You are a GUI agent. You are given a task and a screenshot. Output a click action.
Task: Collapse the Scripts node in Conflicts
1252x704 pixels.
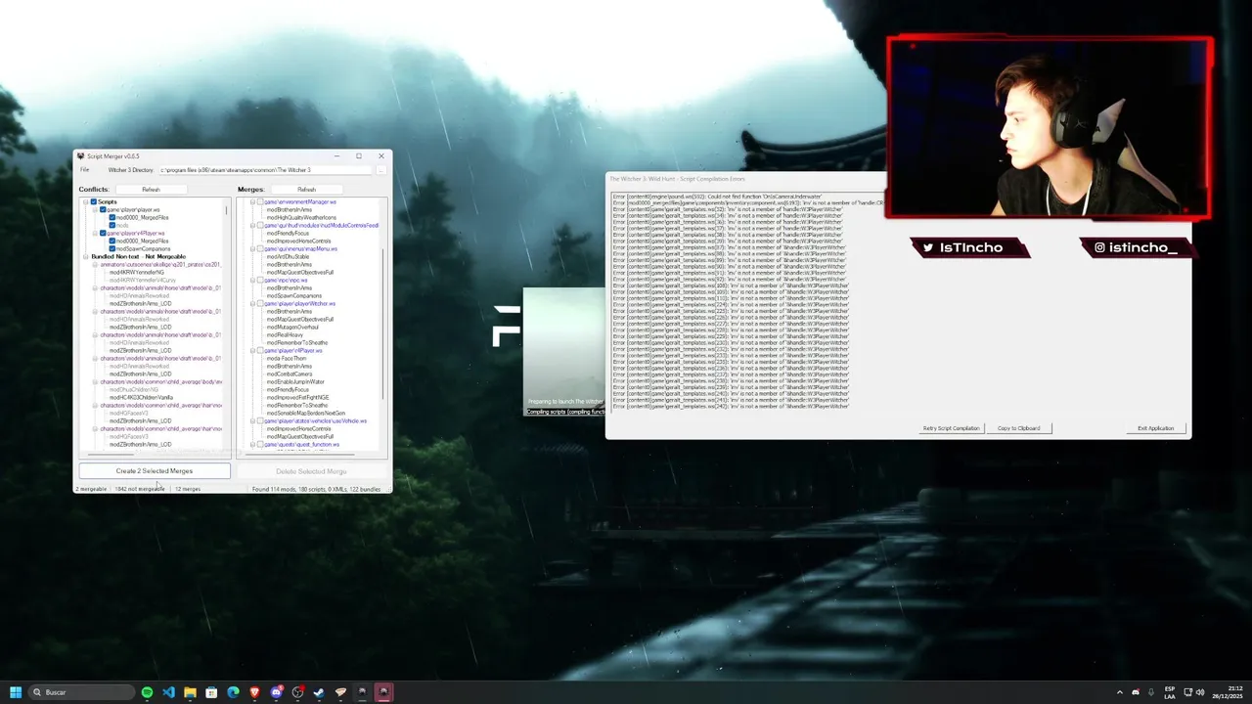[85, 201]
